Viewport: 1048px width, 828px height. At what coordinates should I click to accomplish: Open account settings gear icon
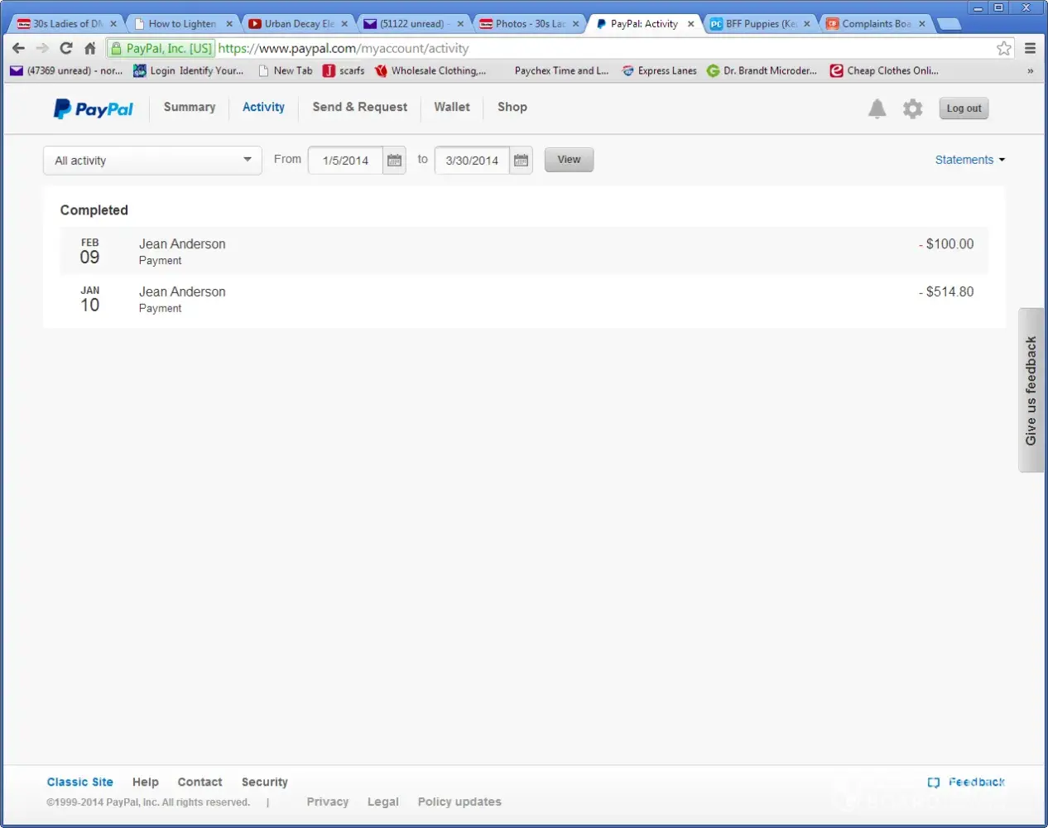(912, 108)
